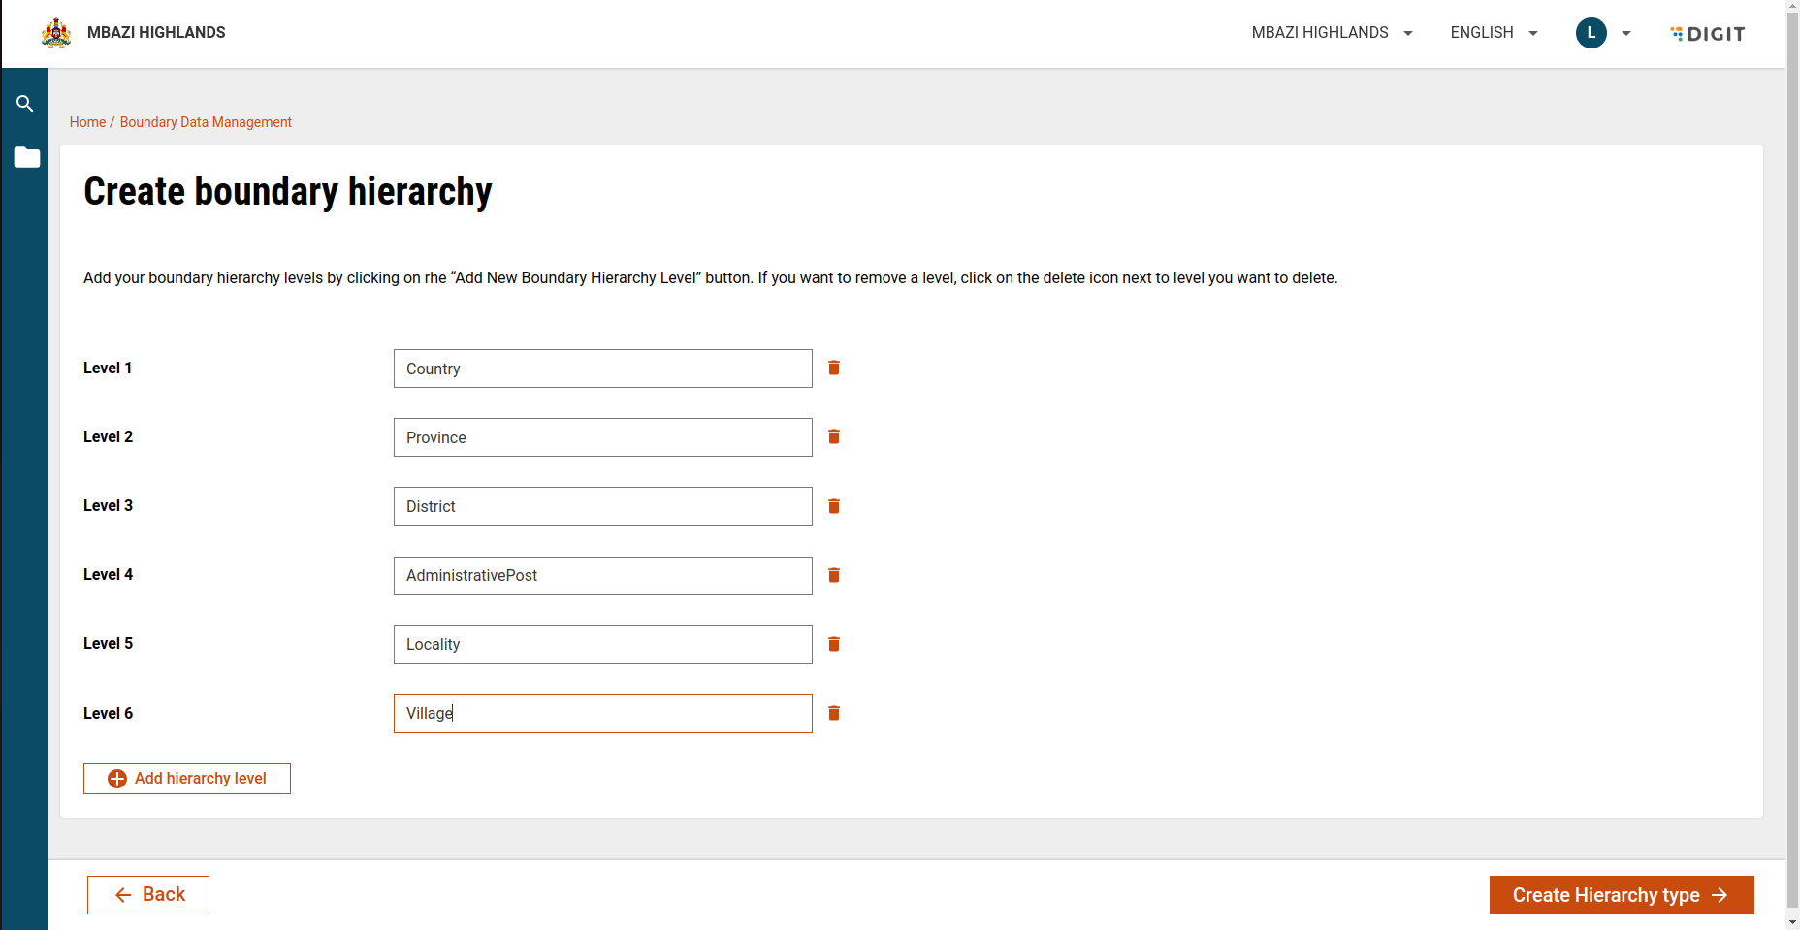Click the DIGIT logo
Screen dimensions: 1800x930
(1708, 34)
